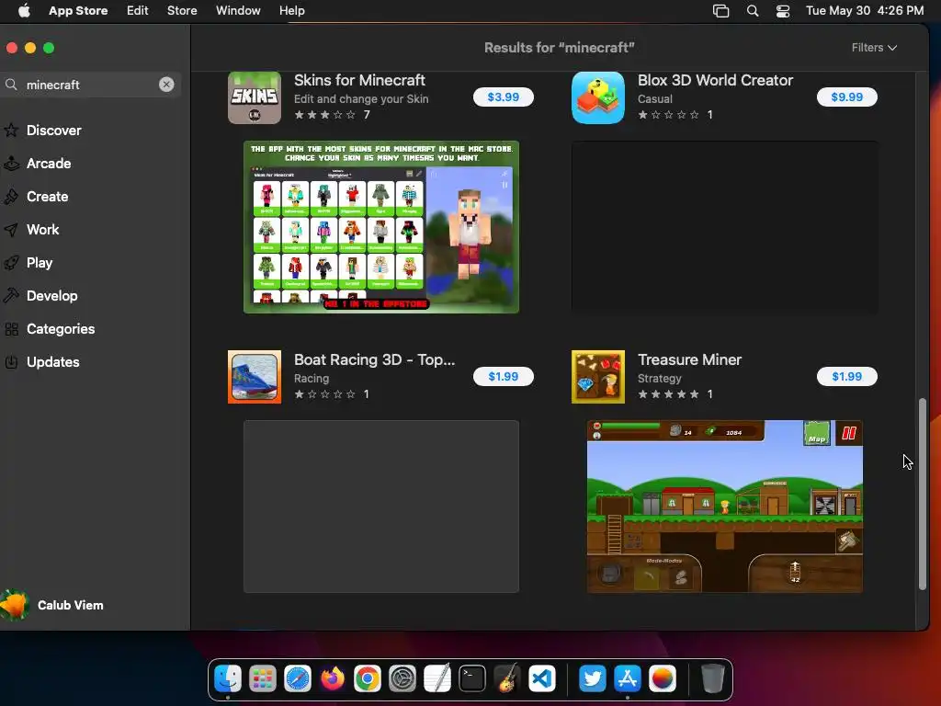Open Terminal from the dock
This screenshot has height=706, width=941.
coord(472,679)
